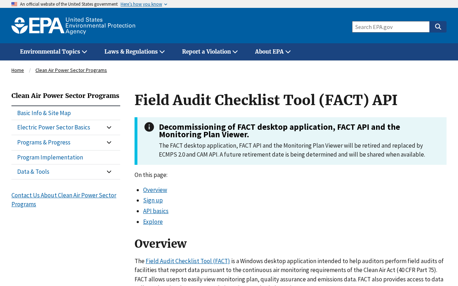Jump to Explore section

click(153, 222)
